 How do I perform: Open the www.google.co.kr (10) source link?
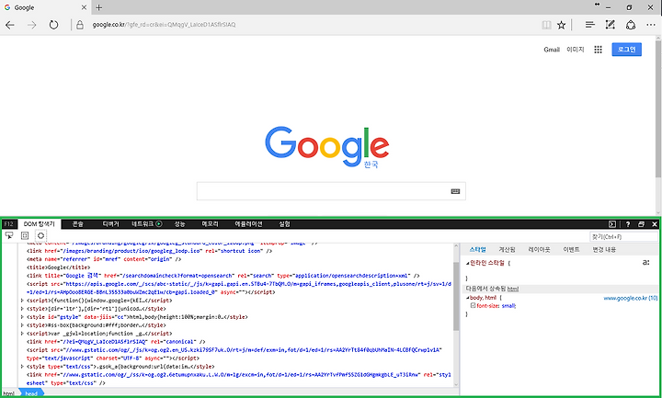631,298
